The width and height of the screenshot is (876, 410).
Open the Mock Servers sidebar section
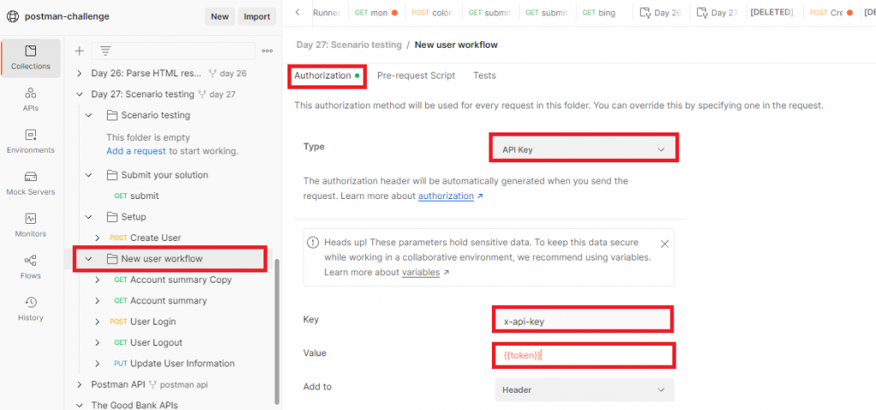pos(31,184)
